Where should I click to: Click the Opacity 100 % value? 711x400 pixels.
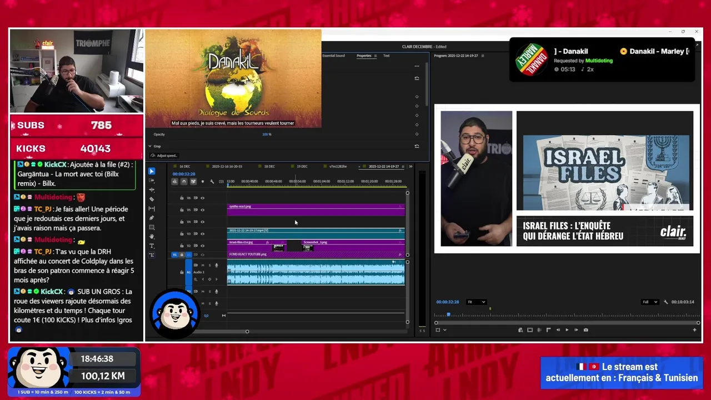267,134
